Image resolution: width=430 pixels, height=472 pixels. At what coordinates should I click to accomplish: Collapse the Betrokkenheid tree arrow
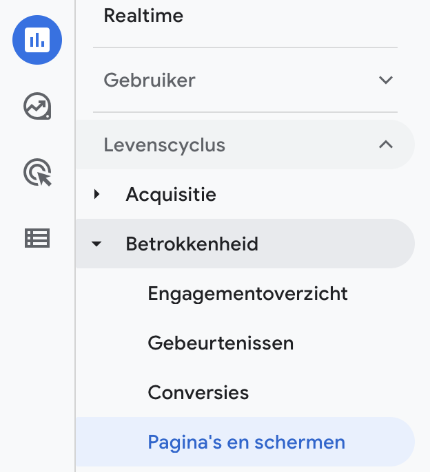click(97, 244)
